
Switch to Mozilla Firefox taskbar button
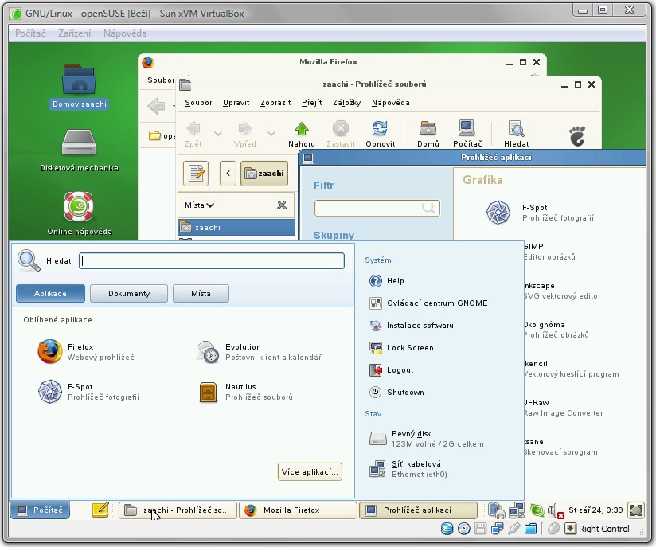tap(298, 510)
